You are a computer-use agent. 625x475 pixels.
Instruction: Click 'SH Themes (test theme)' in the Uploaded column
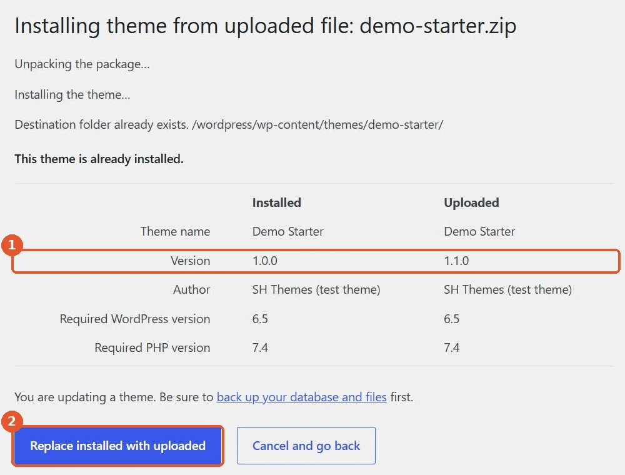tap(507, 290)
